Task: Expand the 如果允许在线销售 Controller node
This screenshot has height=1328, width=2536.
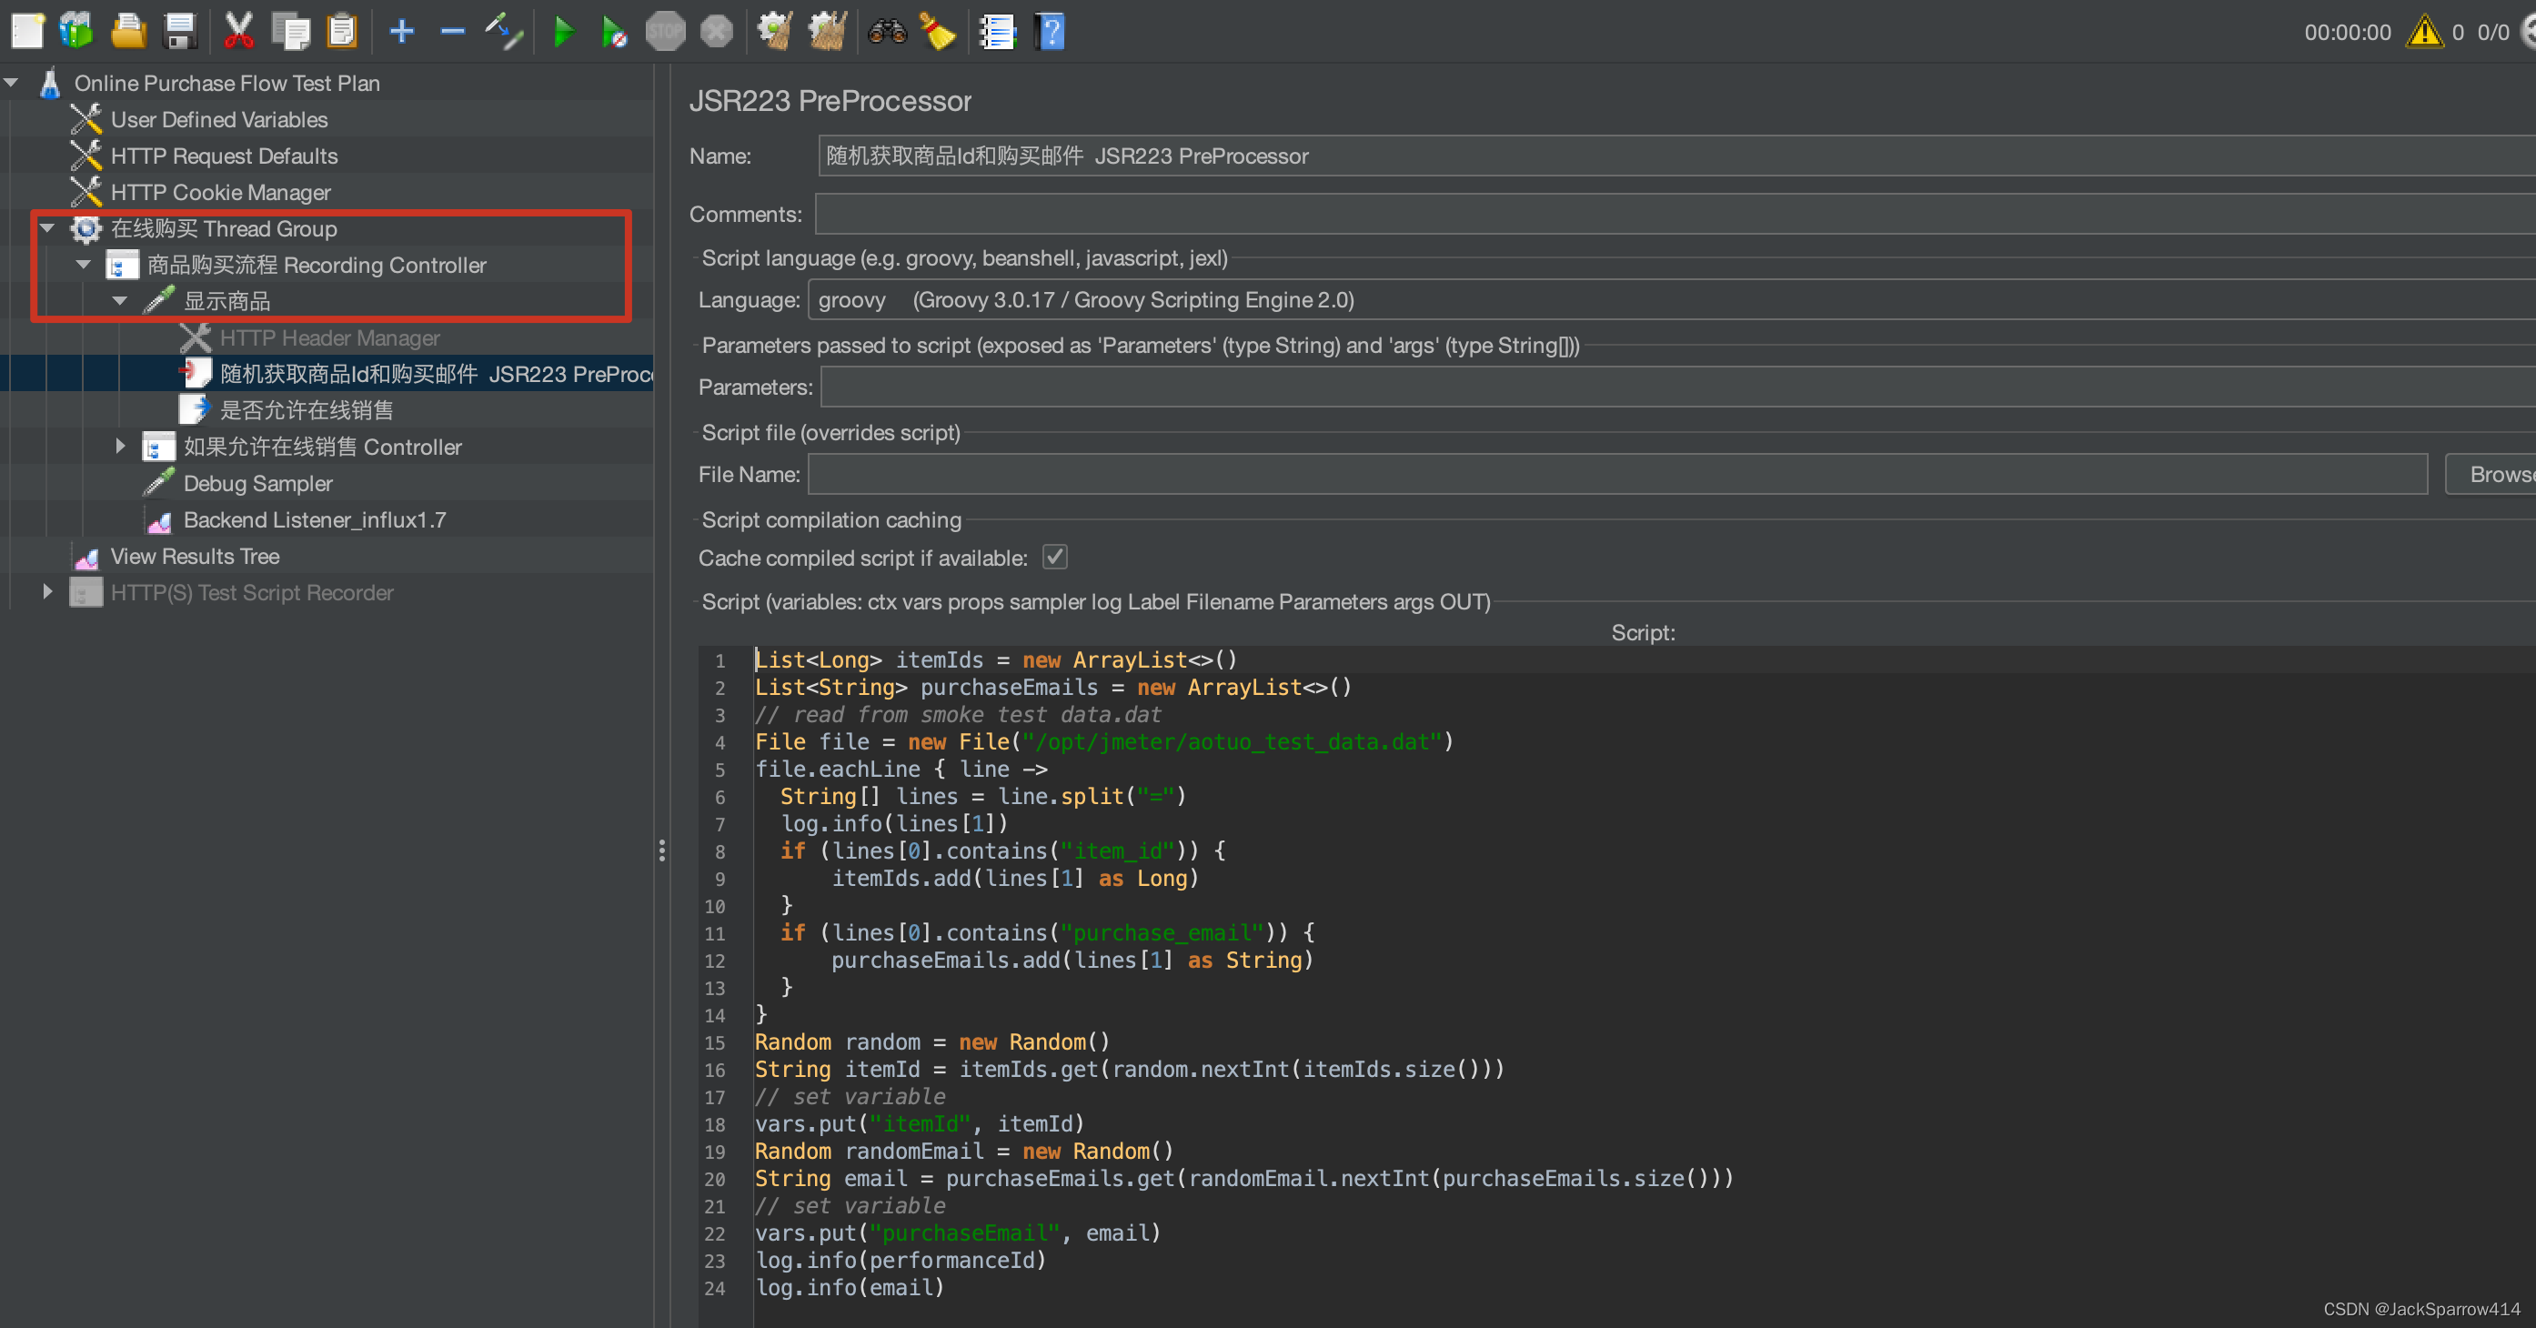Action: 120,446
